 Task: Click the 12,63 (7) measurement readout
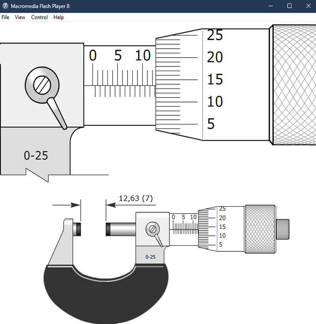135,198
